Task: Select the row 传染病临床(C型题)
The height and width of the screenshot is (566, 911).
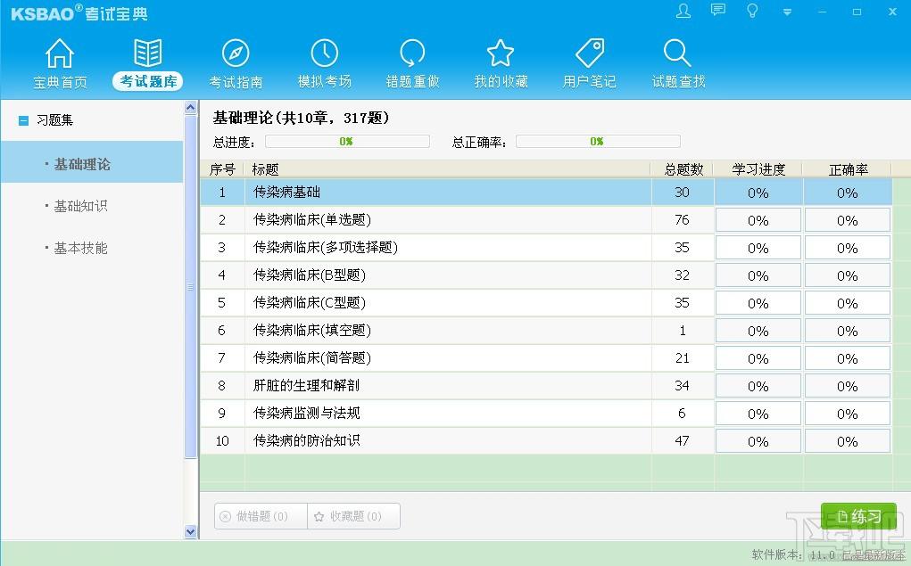Action: 546,303
